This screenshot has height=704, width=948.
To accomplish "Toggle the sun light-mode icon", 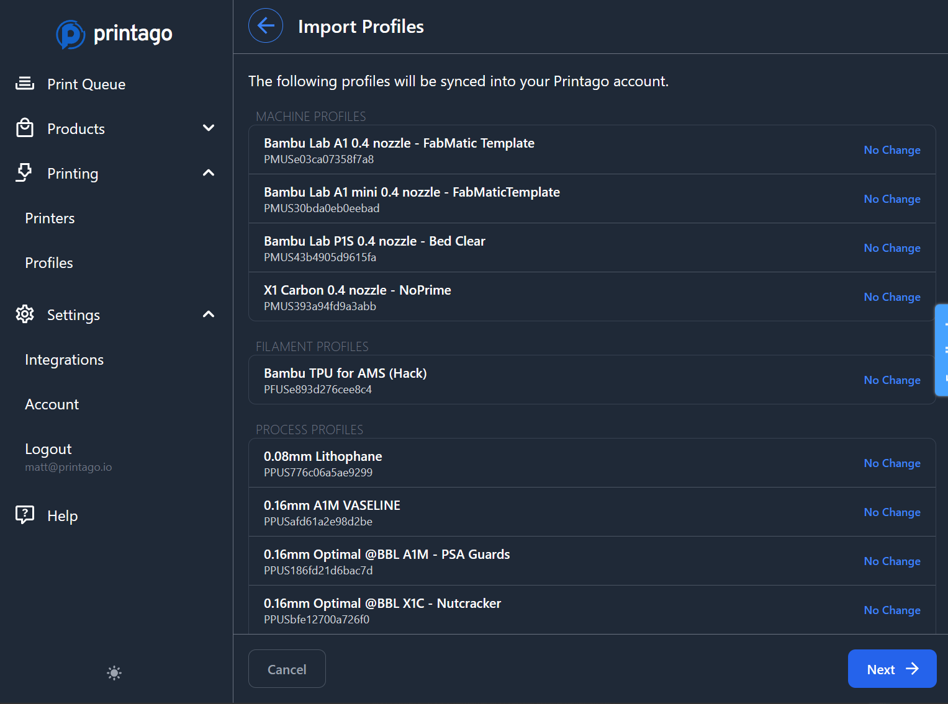I will click(114, 673).
